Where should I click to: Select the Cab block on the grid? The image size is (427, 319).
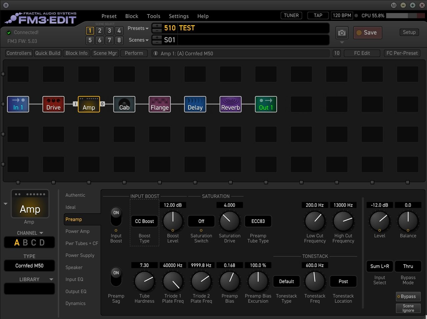[124, 104]
